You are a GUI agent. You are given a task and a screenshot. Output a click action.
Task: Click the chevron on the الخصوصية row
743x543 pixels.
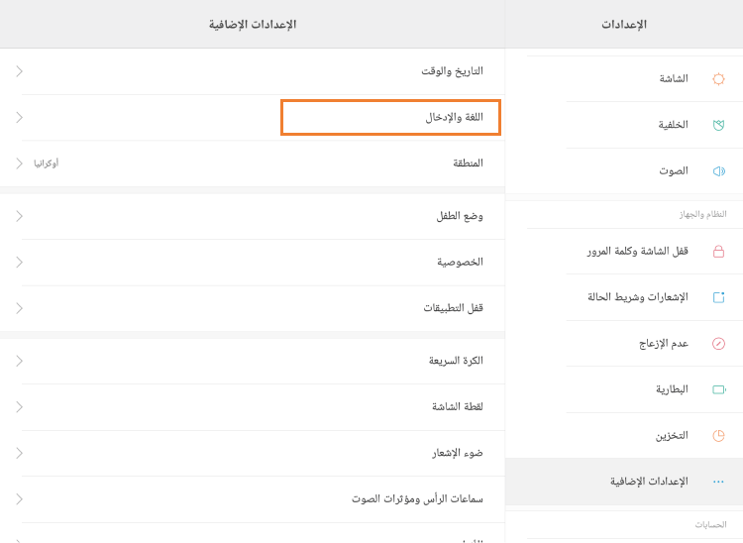click(x=19, y=262)
